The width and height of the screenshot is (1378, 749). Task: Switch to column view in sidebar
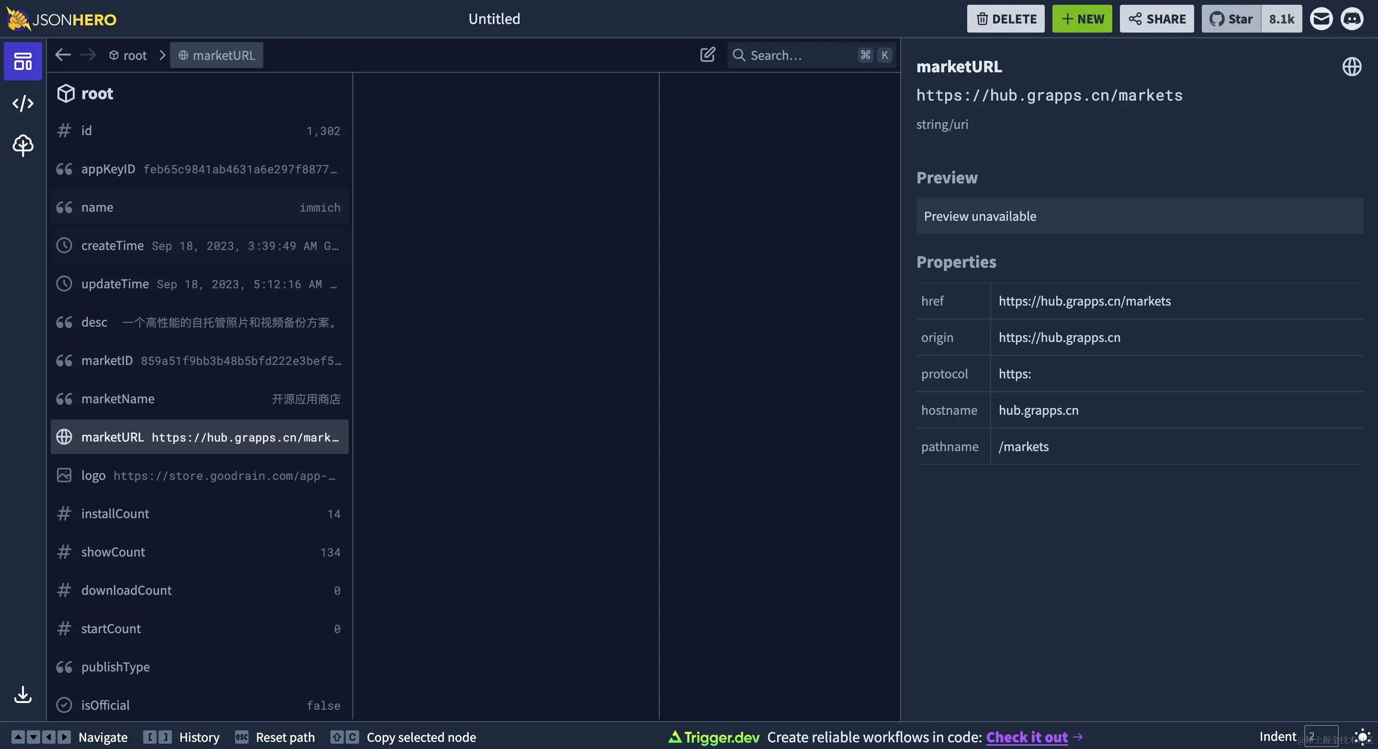pyautogui.click(x=23, y=61)
